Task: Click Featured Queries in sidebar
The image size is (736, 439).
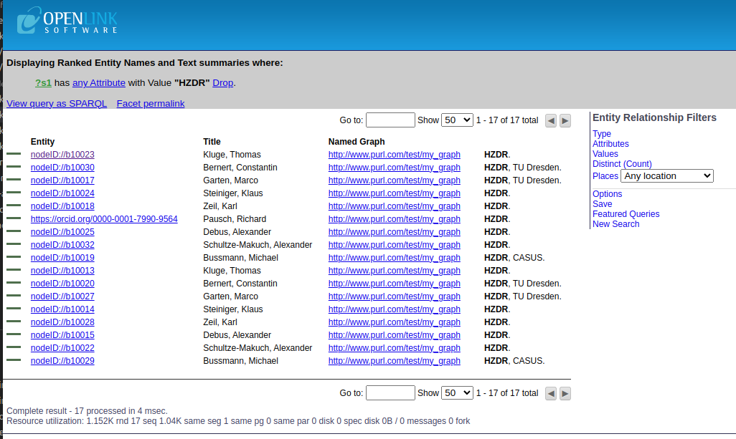Action: pyautogui.click(x=626, y=214)
